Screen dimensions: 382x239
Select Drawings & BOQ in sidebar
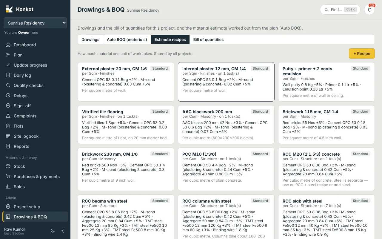tap(35, 217)
